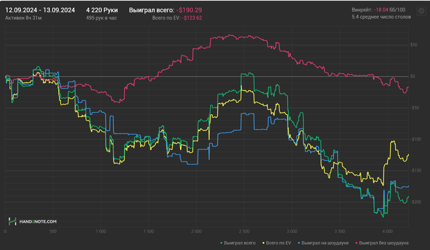The image size is (430, 250).
Task: Select the date range '12.09.2024 - 13.09.2024'
Action: (x=40, y=10)
